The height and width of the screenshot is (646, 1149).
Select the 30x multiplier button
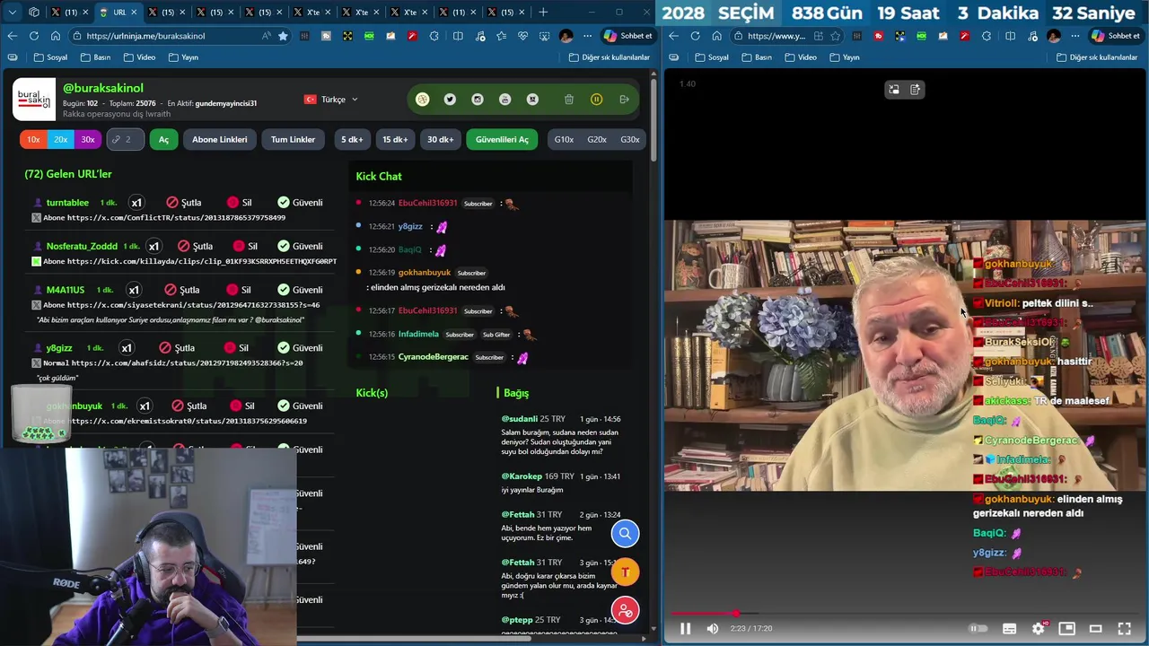click(87, 140)
